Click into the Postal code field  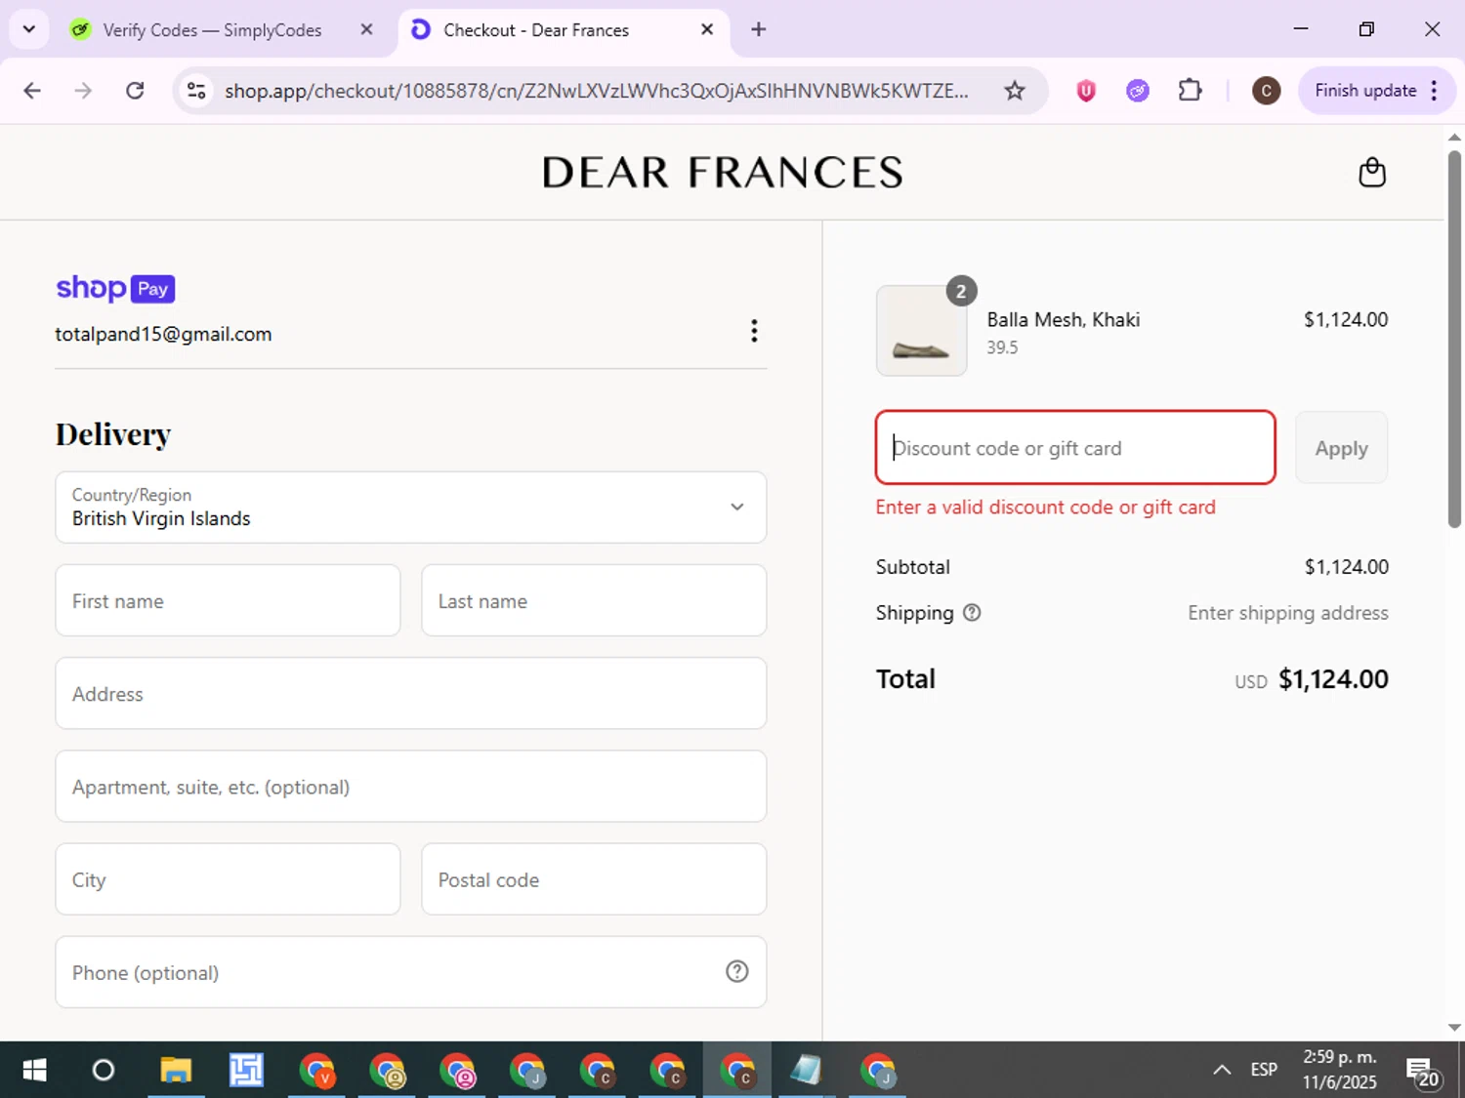point(594,878)
